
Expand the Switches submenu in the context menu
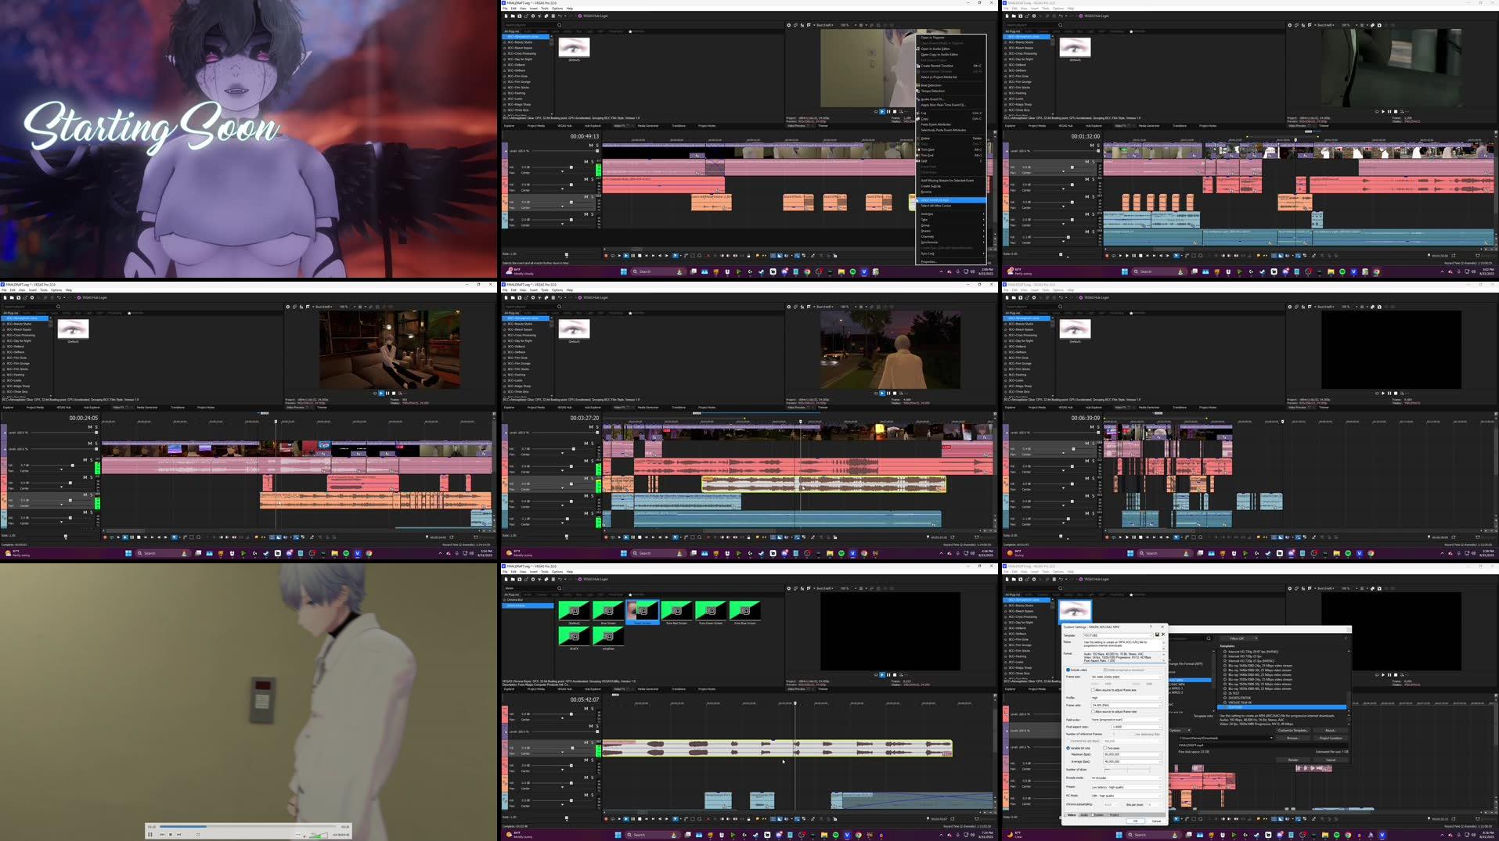[x=951, y=214]
